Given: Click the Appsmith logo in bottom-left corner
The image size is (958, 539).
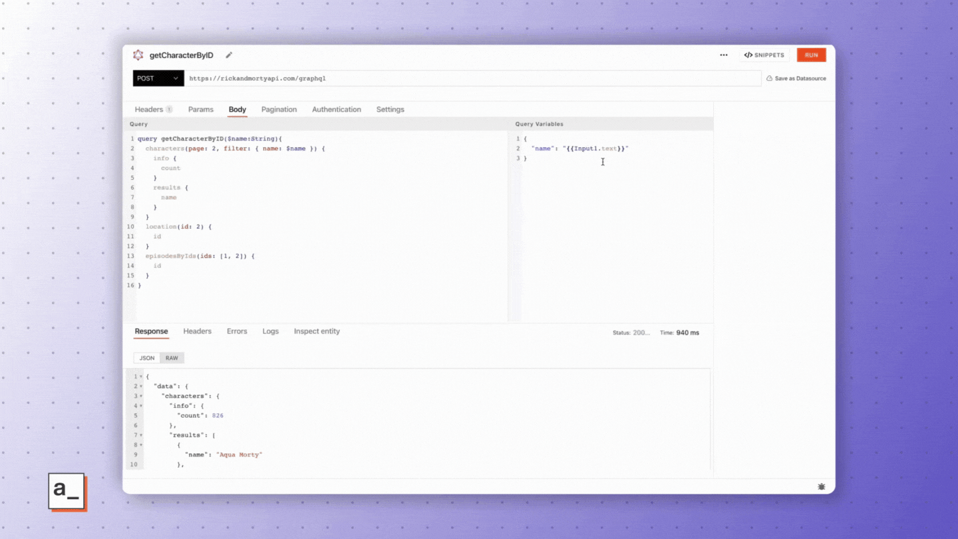Looking at the screenshot, I should tap(67, 492).
